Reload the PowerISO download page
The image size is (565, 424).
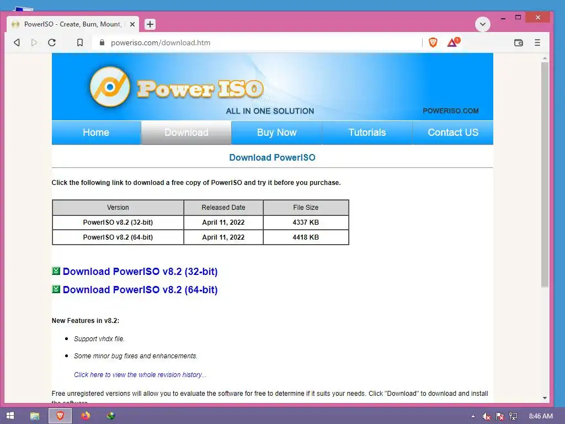coord(52,43)
